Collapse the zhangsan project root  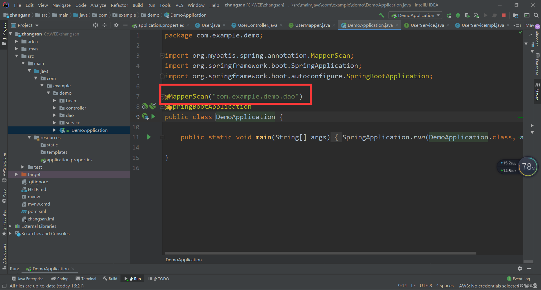pyautogui.click(x=10, y=34)
